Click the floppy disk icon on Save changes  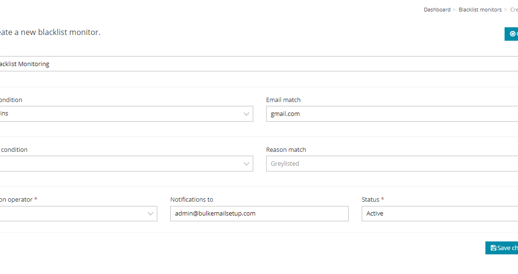pyautogui.click(x=493, y=248)
